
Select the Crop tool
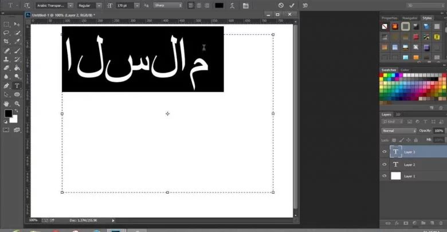pyautogui.click(x=7, y=42)
